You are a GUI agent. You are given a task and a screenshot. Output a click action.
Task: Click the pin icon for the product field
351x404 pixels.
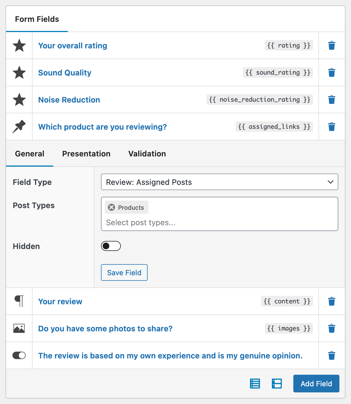click(x=19, y=127)
